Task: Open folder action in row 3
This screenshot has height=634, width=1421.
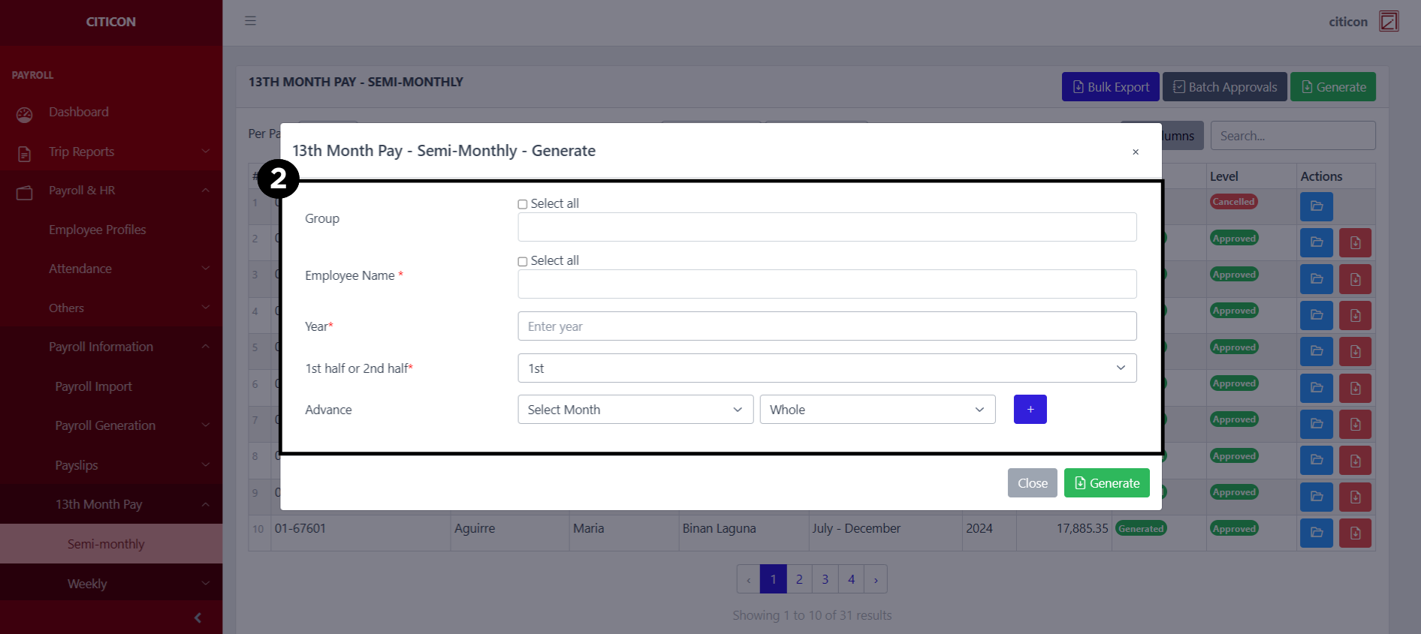Action: (x=1317, y=279)
